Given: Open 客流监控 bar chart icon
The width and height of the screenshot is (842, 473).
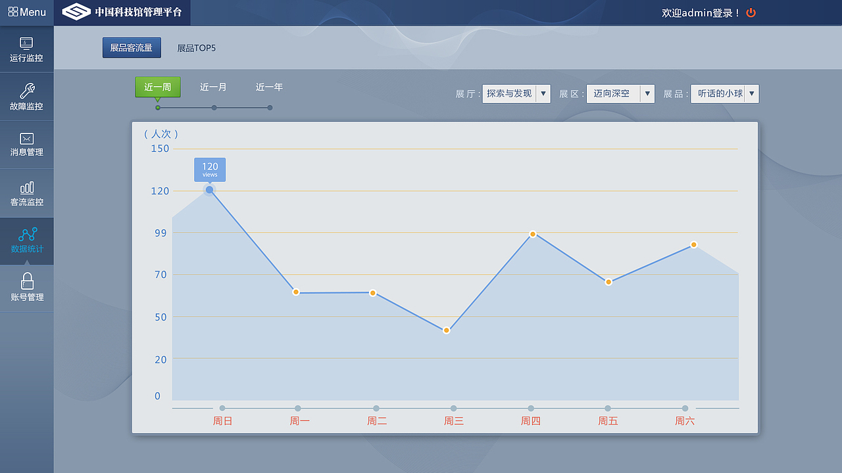Looking at the screenshot, I should pos(27,188).
